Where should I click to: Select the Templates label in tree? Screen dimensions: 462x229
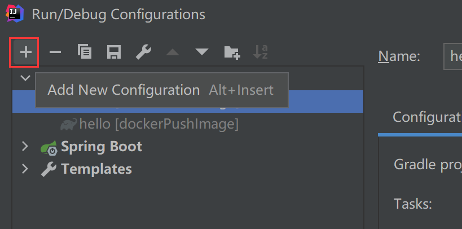point(96,169)
